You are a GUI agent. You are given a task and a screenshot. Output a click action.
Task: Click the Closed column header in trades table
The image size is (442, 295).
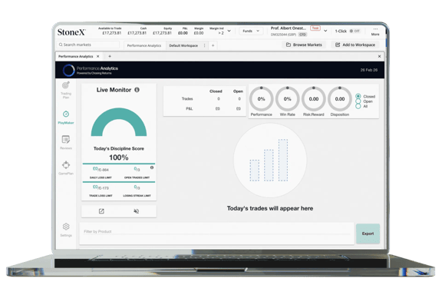click(x=216, y=91)
